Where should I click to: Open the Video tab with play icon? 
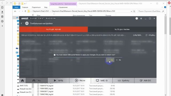click(58, 81)
